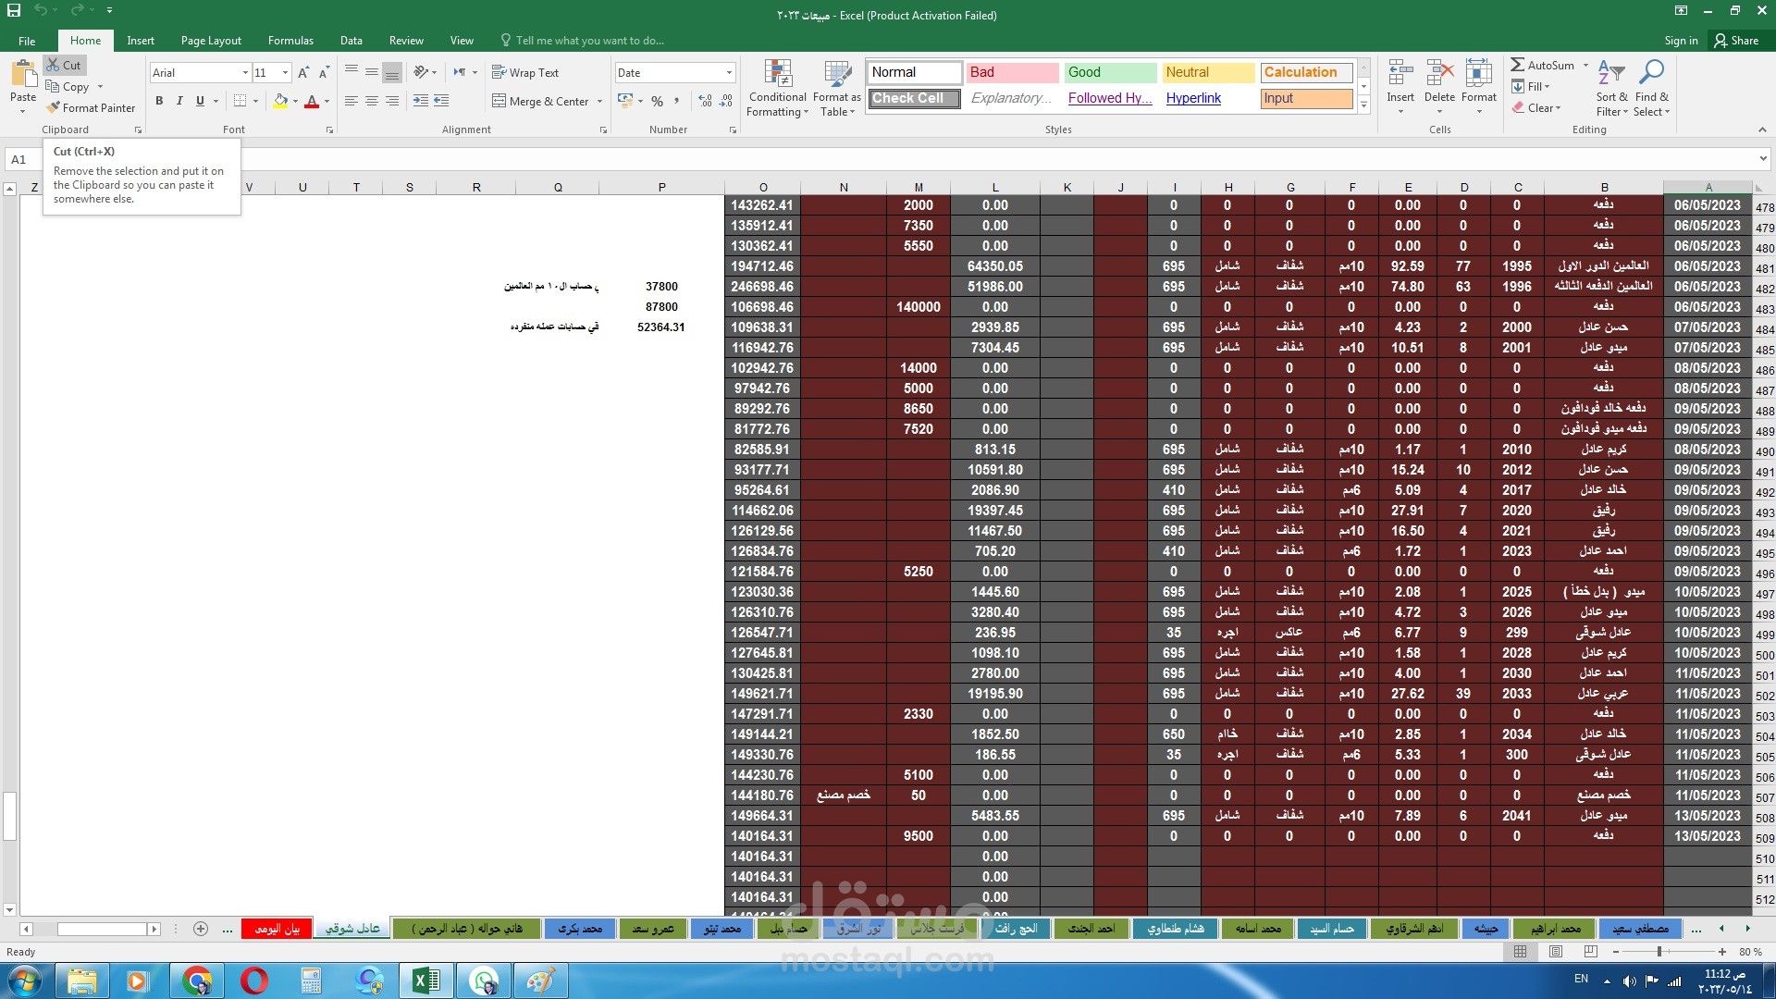Screen dimensions: 1776x999
Task: Open the Find & Select menu
Action: 1651,89
